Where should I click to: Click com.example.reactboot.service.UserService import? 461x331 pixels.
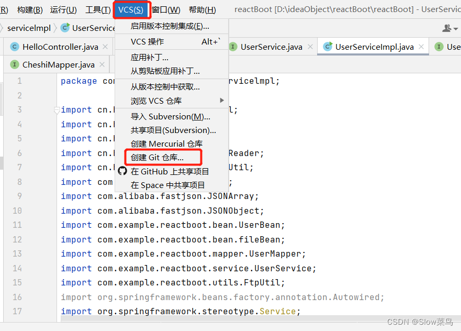point(207,269)
